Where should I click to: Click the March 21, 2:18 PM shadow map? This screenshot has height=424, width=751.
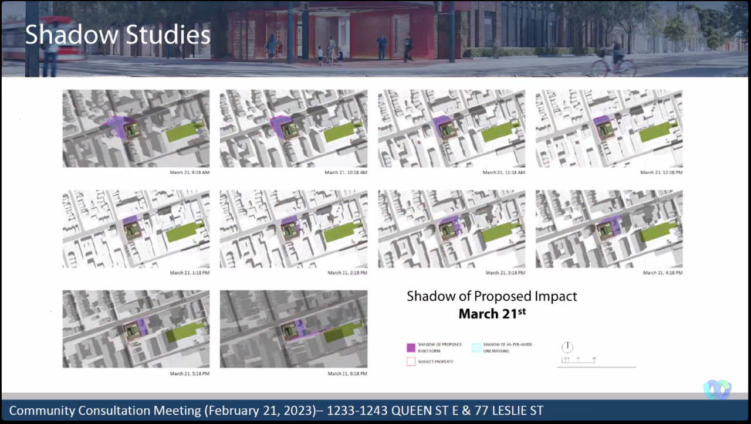pos(293,229)
